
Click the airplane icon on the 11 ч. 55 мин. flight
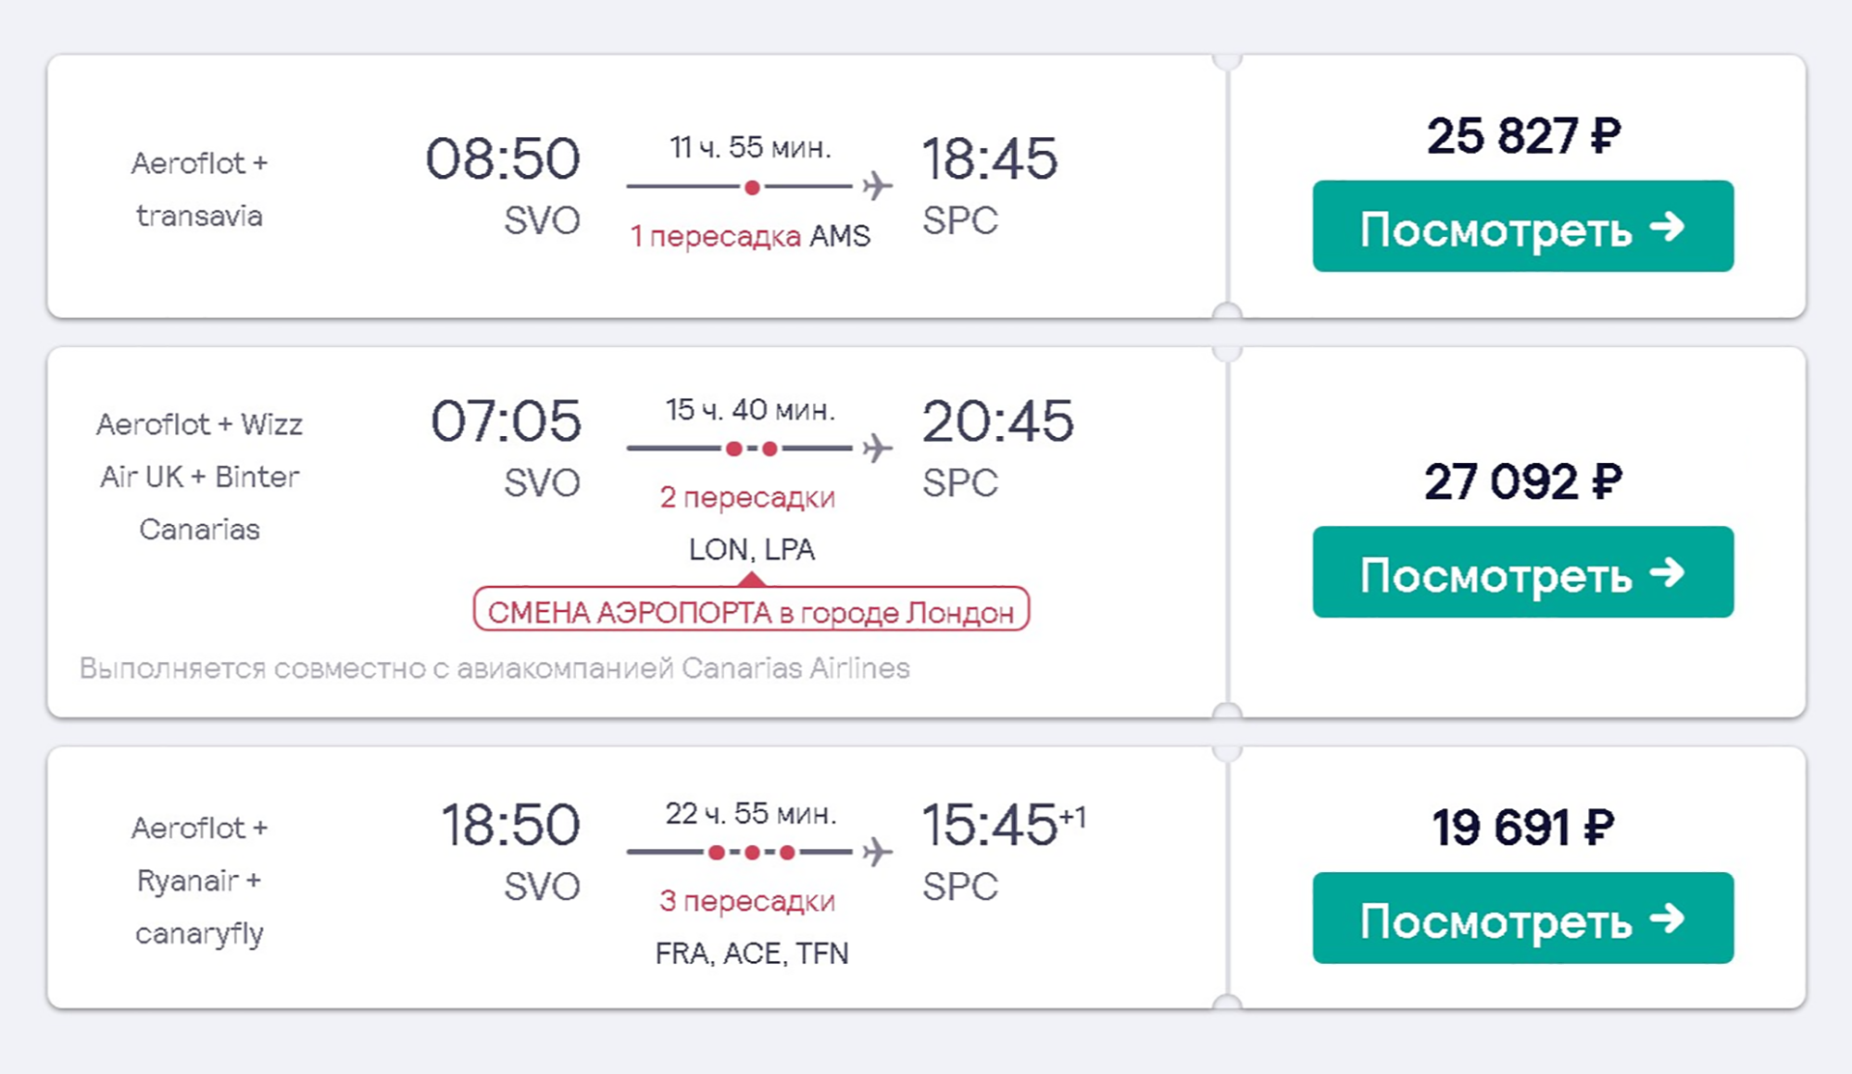pos(877,186)
